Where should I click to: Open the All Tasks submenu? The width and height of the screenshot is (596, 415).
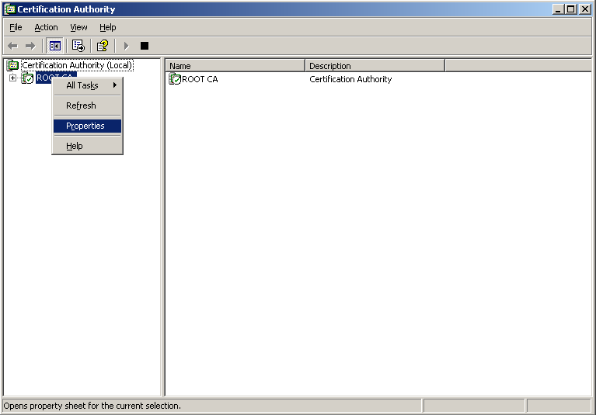coord(87,85)
